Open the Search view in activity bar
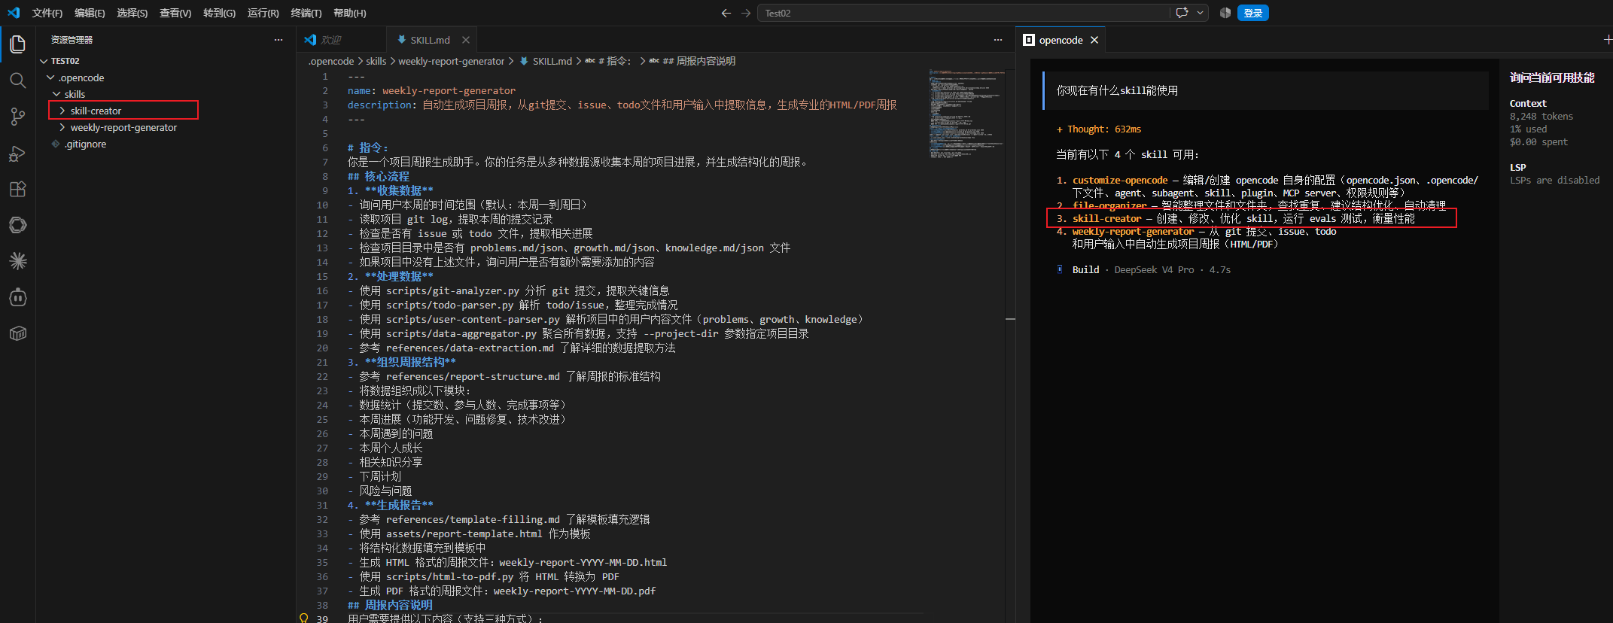The height and width of the screenshot is (623, 1613). 18,81
